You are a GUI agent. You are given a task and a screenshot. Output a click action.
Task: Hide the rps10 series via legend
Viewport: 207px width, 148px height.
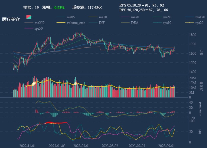[157, 23]
